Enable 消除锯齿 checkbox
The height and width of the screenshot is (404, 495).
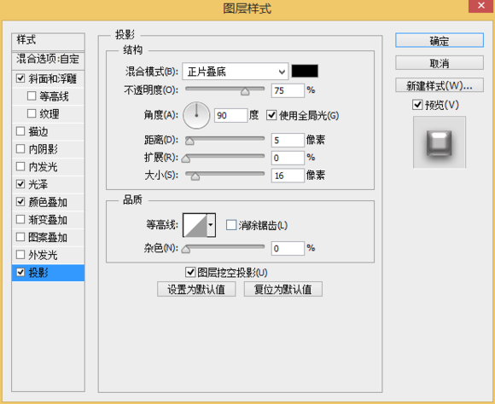[231, 225]
